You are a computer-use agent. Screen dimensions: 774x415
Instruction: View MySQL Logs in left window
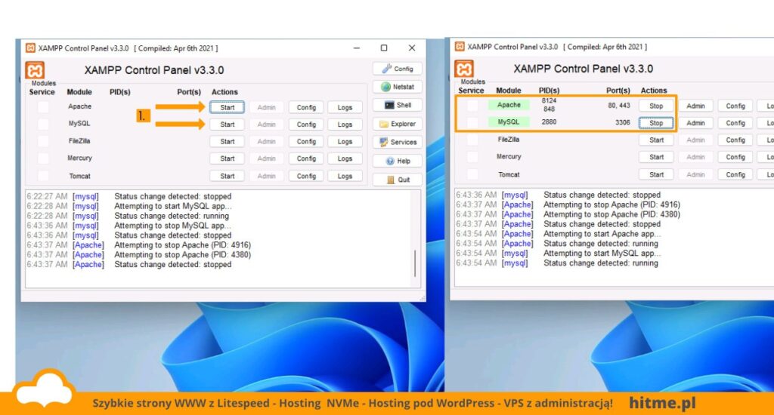pyautogui.click(x=345, y=124)
